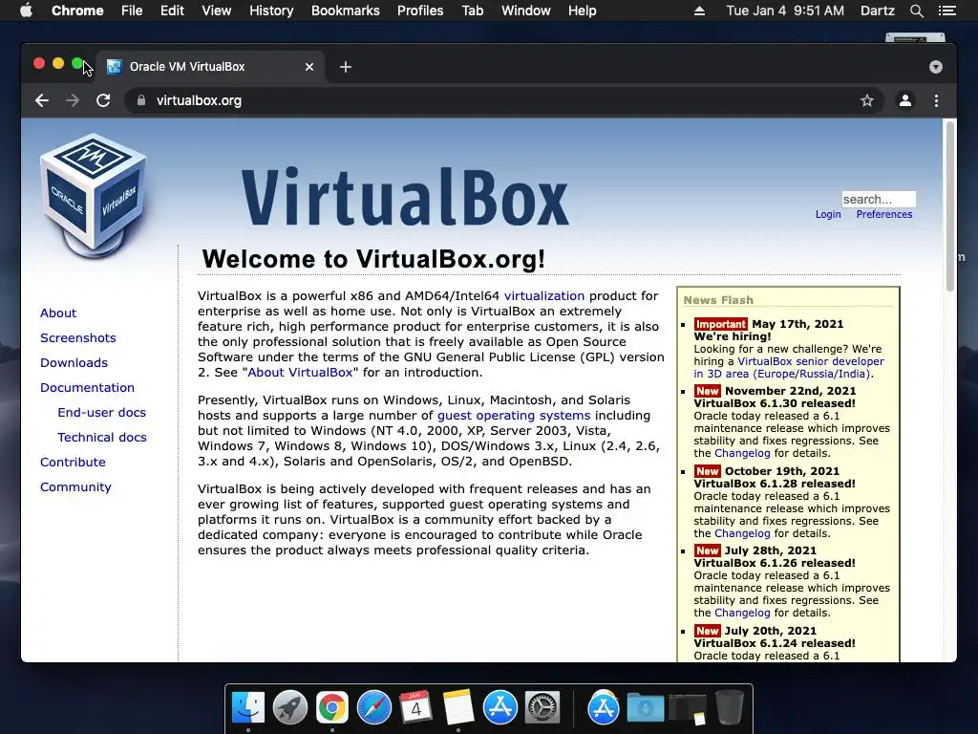Screen dimensions: 978x734
Task: Click the Dartz user name in menu bar
Action: pyautogui.click(x=877, y=11)
